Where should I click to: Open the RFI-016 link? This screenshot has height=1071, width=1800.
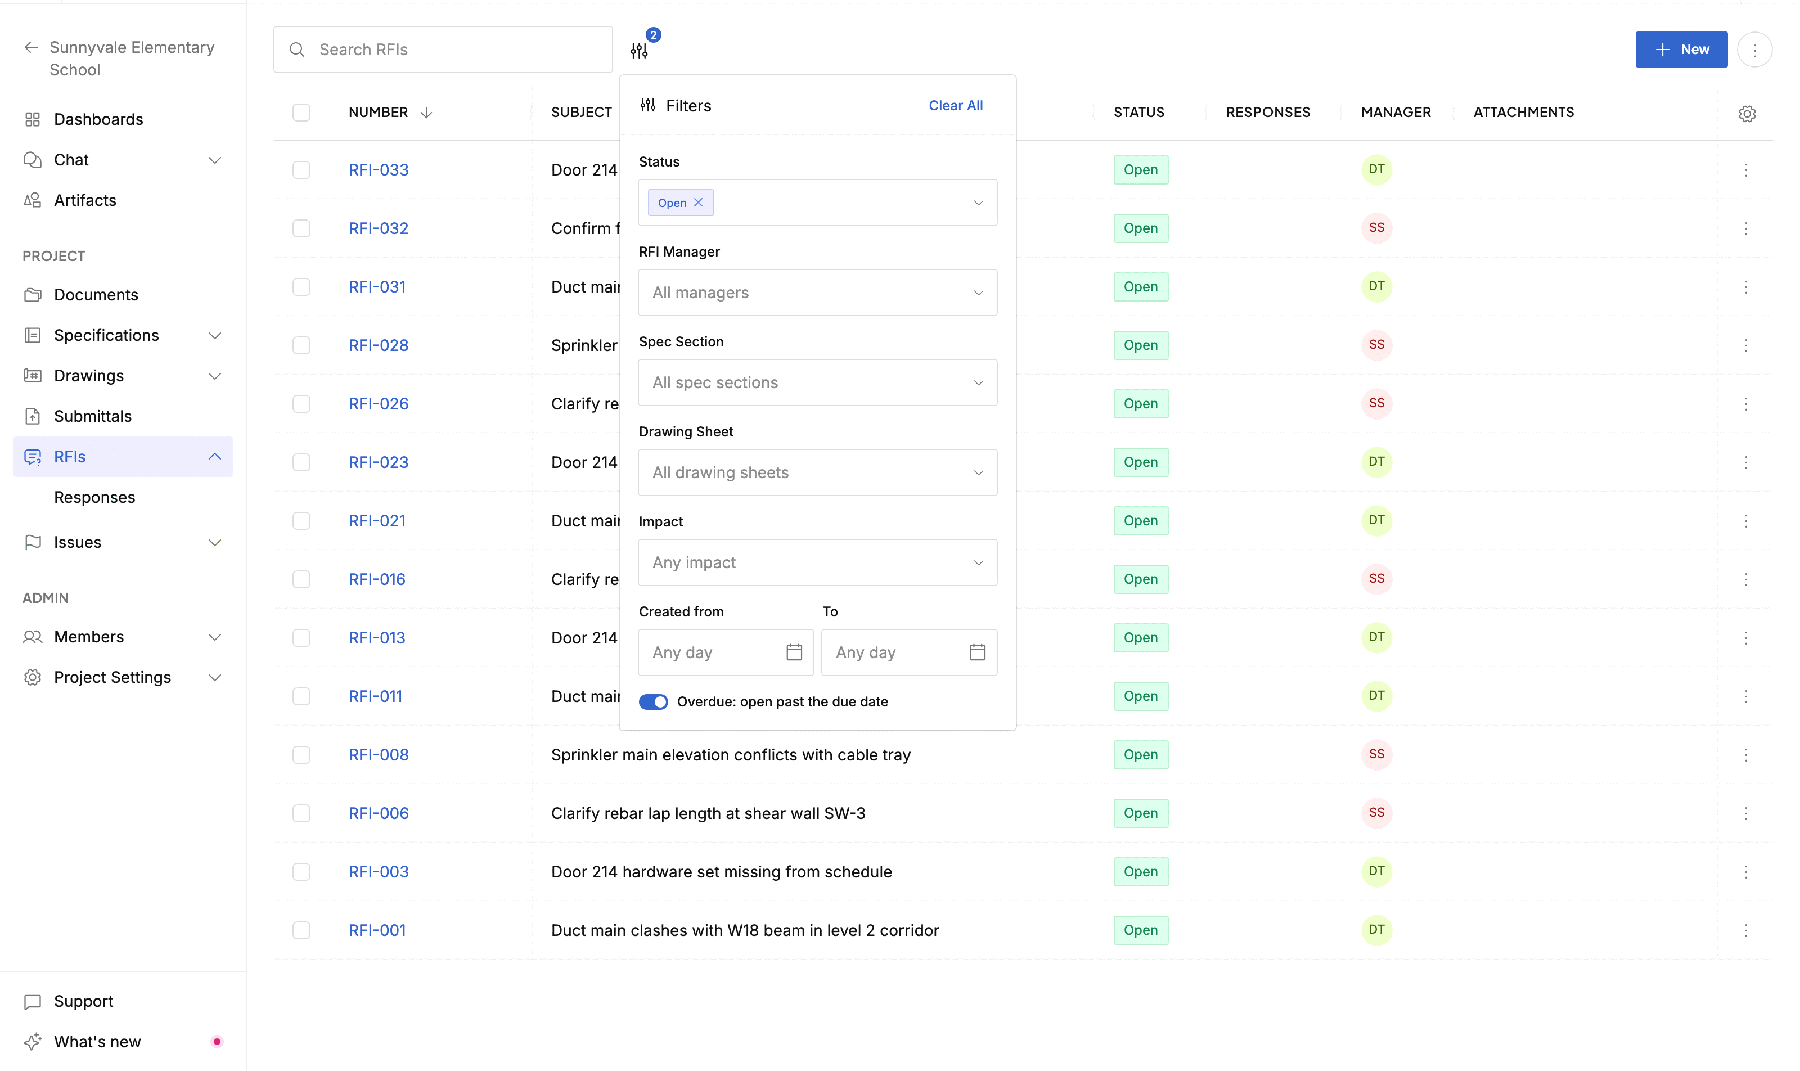point(377,579)
